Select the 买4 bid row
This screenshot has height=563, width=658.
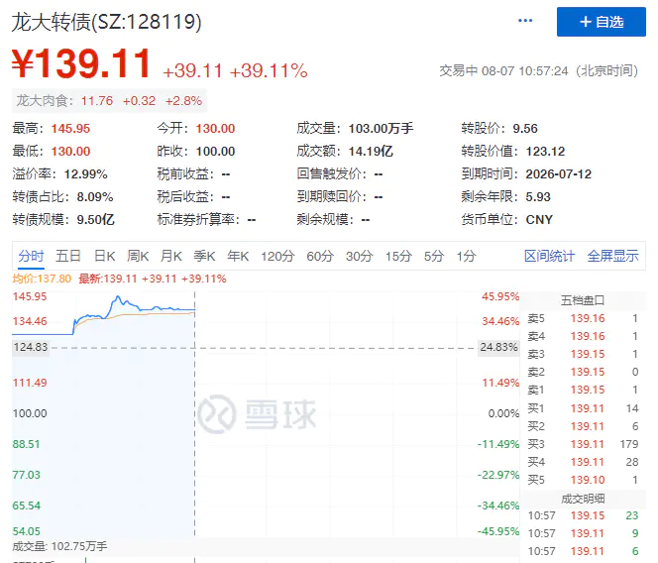pyautogui.click(x=583, y=462)
